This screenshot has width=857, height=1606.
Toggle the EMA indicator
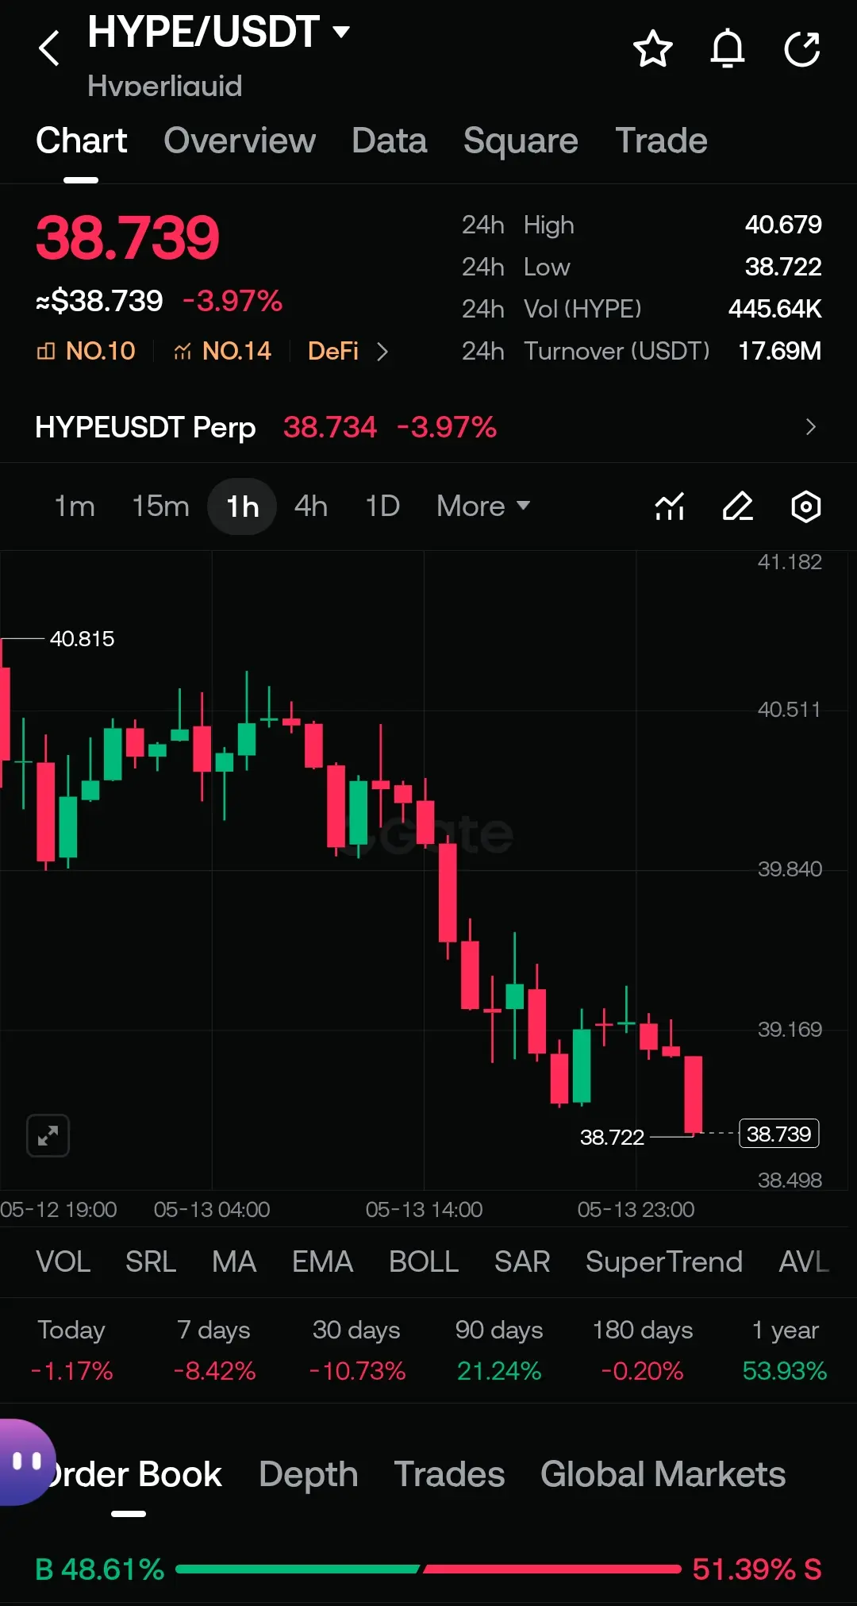[322, 1261]
